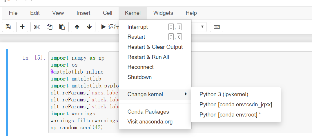Open the command palette keyboard icon

[217, 27]
